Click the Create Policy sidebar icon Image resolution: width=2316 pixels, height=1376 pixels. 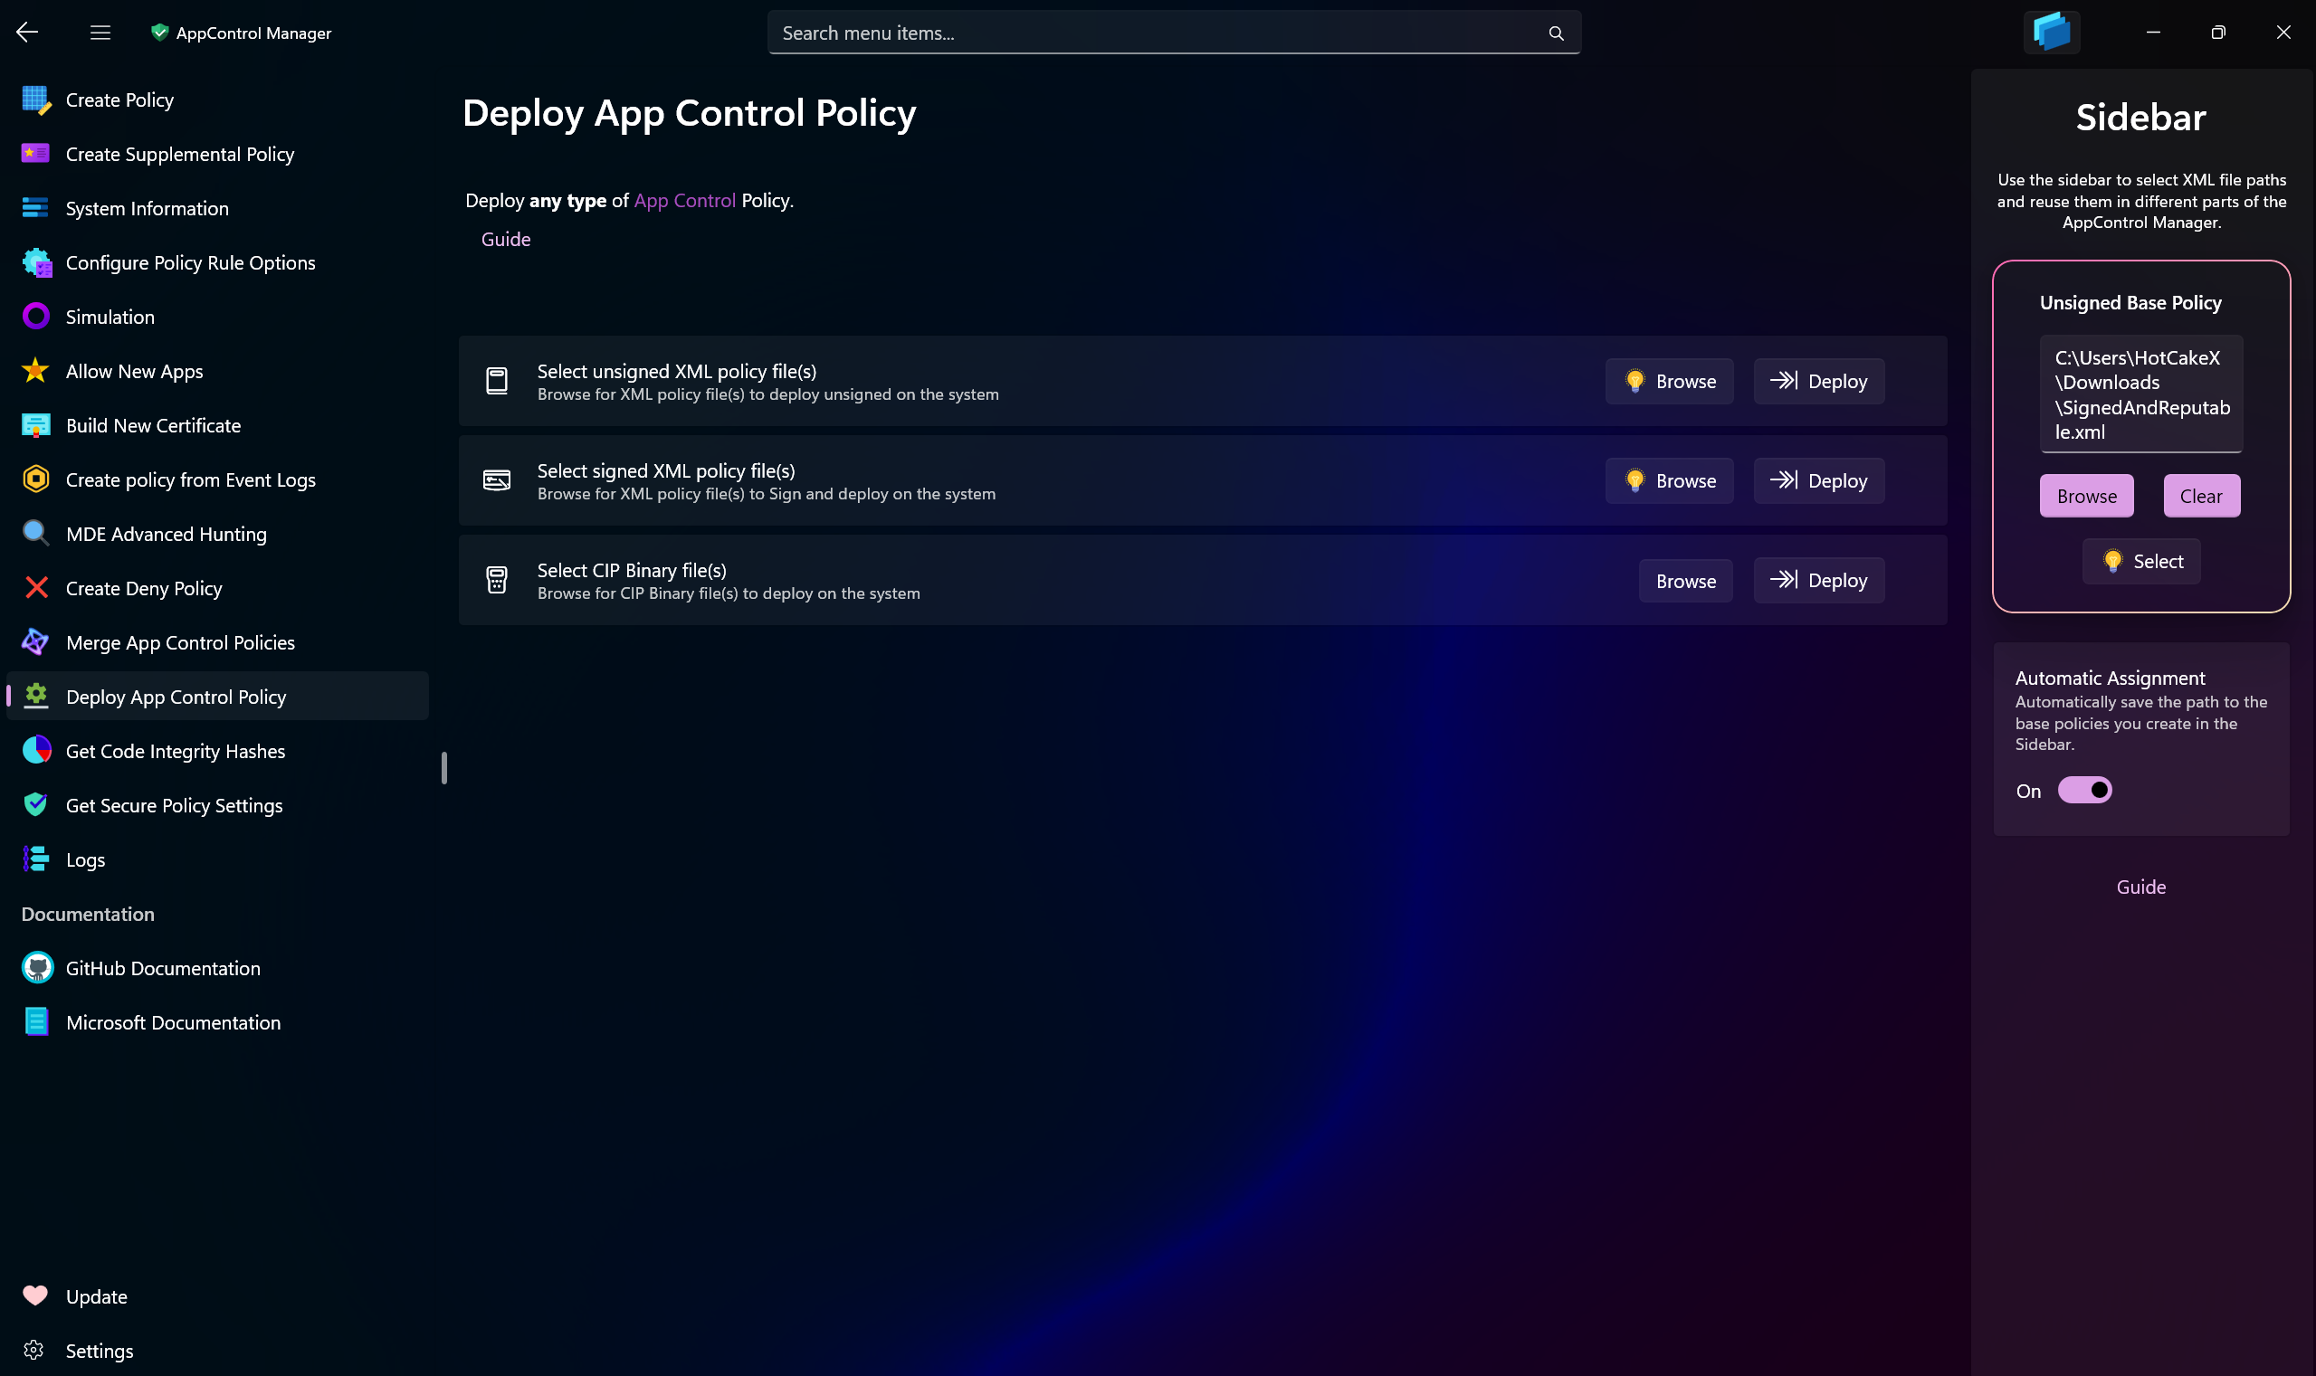(x=36, y=100)
